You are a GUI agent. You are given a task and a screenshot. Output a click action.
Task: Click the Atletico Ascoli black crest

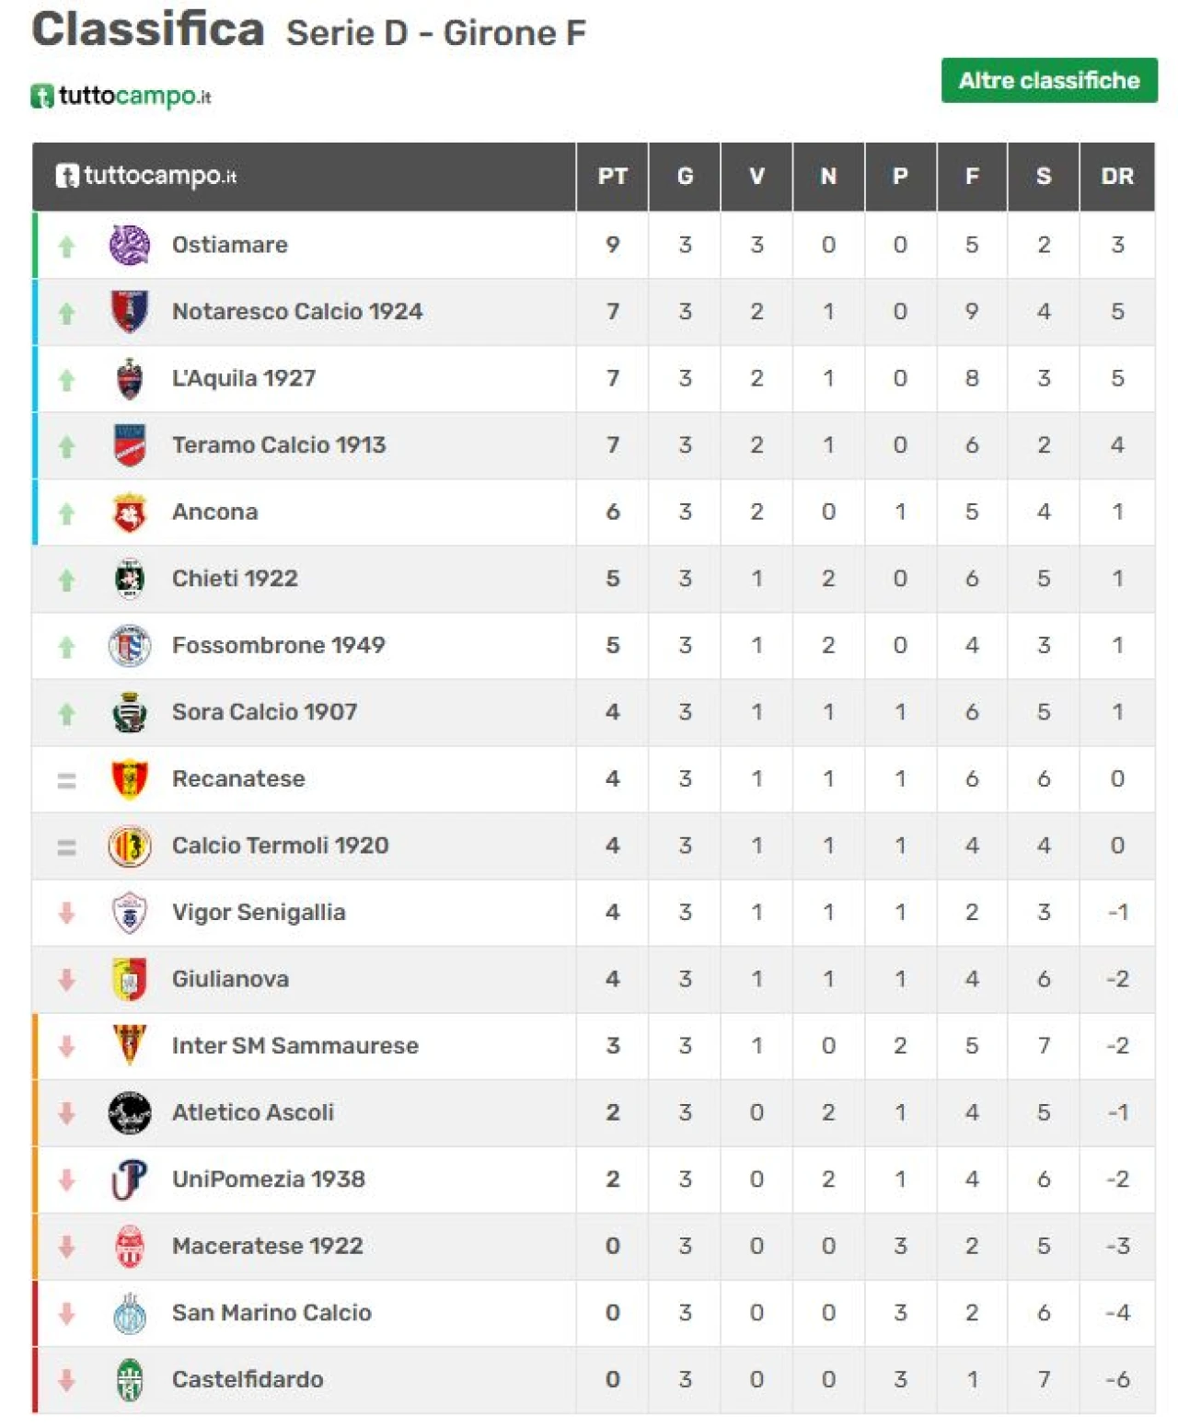(129, 1112)
